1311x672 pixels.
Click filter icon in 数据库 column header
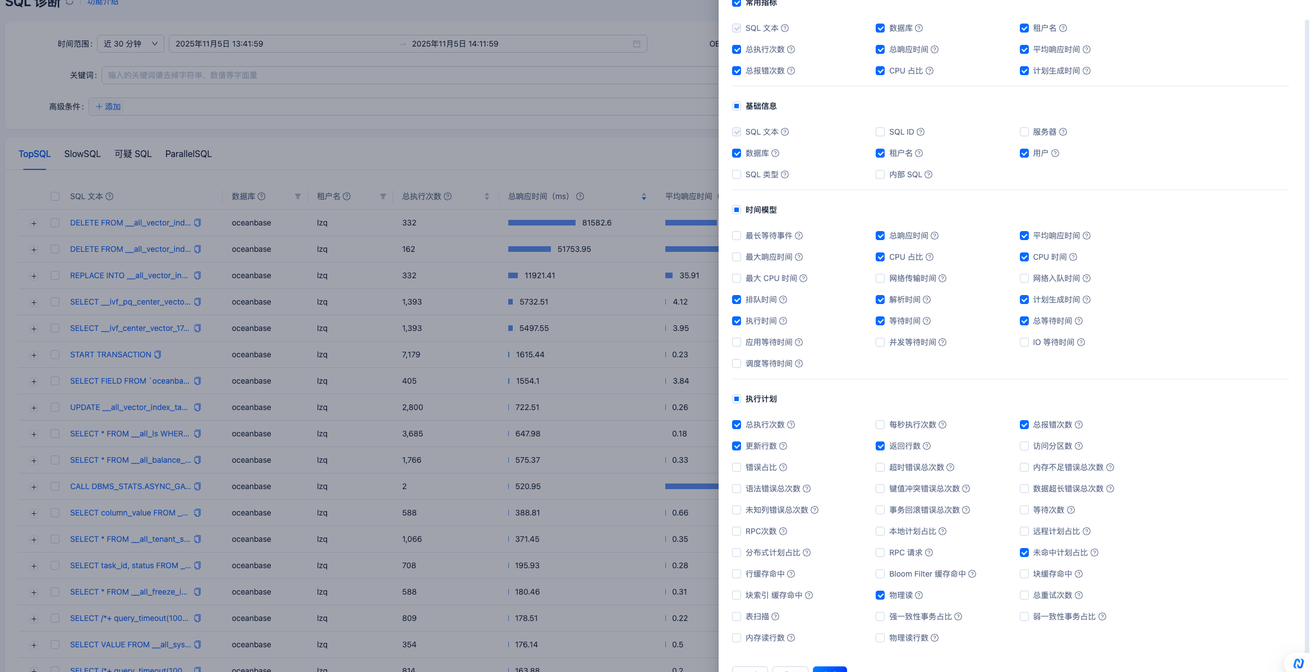[x=298, y=196]
